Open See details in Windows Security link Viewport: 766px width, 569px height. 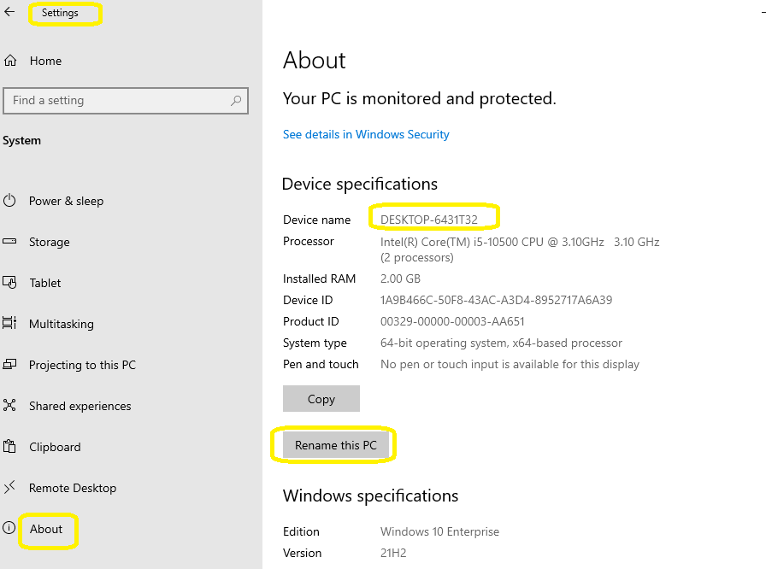coord(366,134)
